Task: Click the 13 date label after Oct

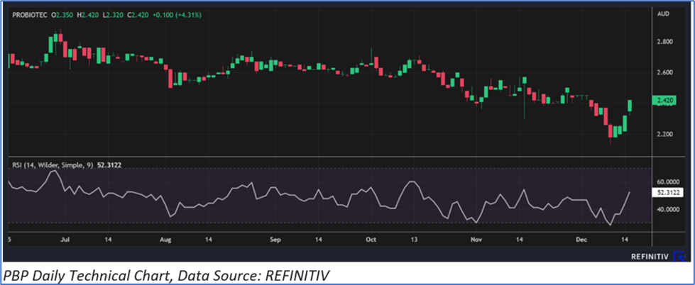Action: pyautogui.click(x=413, y=240)
